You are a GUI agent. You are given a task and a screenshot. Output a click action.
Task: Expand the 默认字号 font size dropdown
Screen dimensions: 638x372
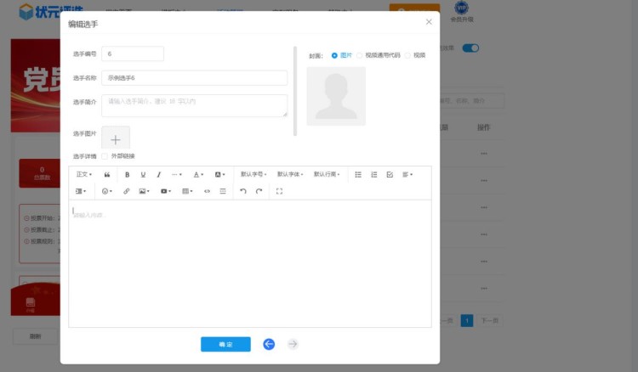pos(253,174)
